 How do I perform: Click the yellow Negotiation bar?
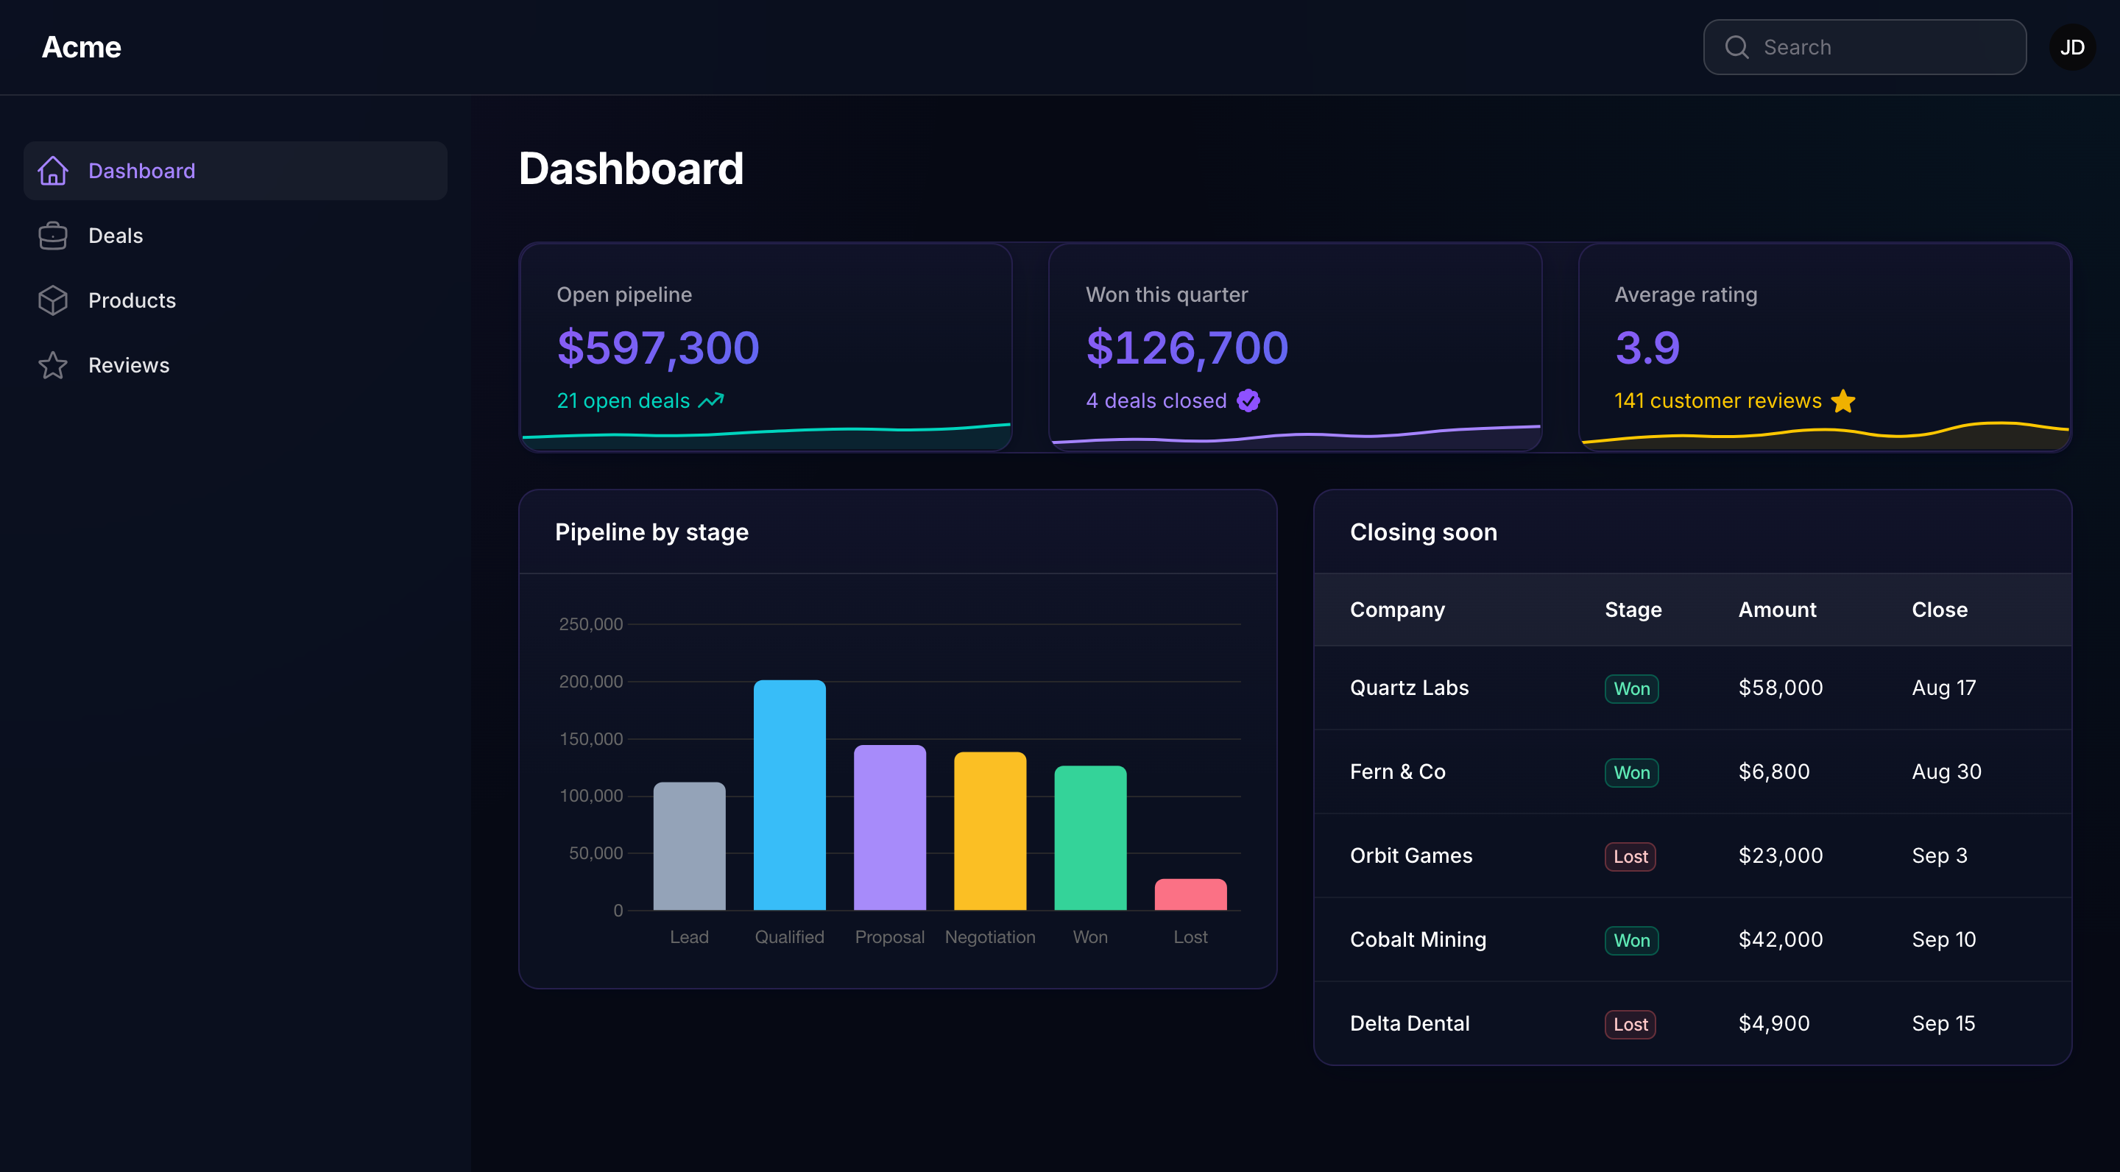990,830
